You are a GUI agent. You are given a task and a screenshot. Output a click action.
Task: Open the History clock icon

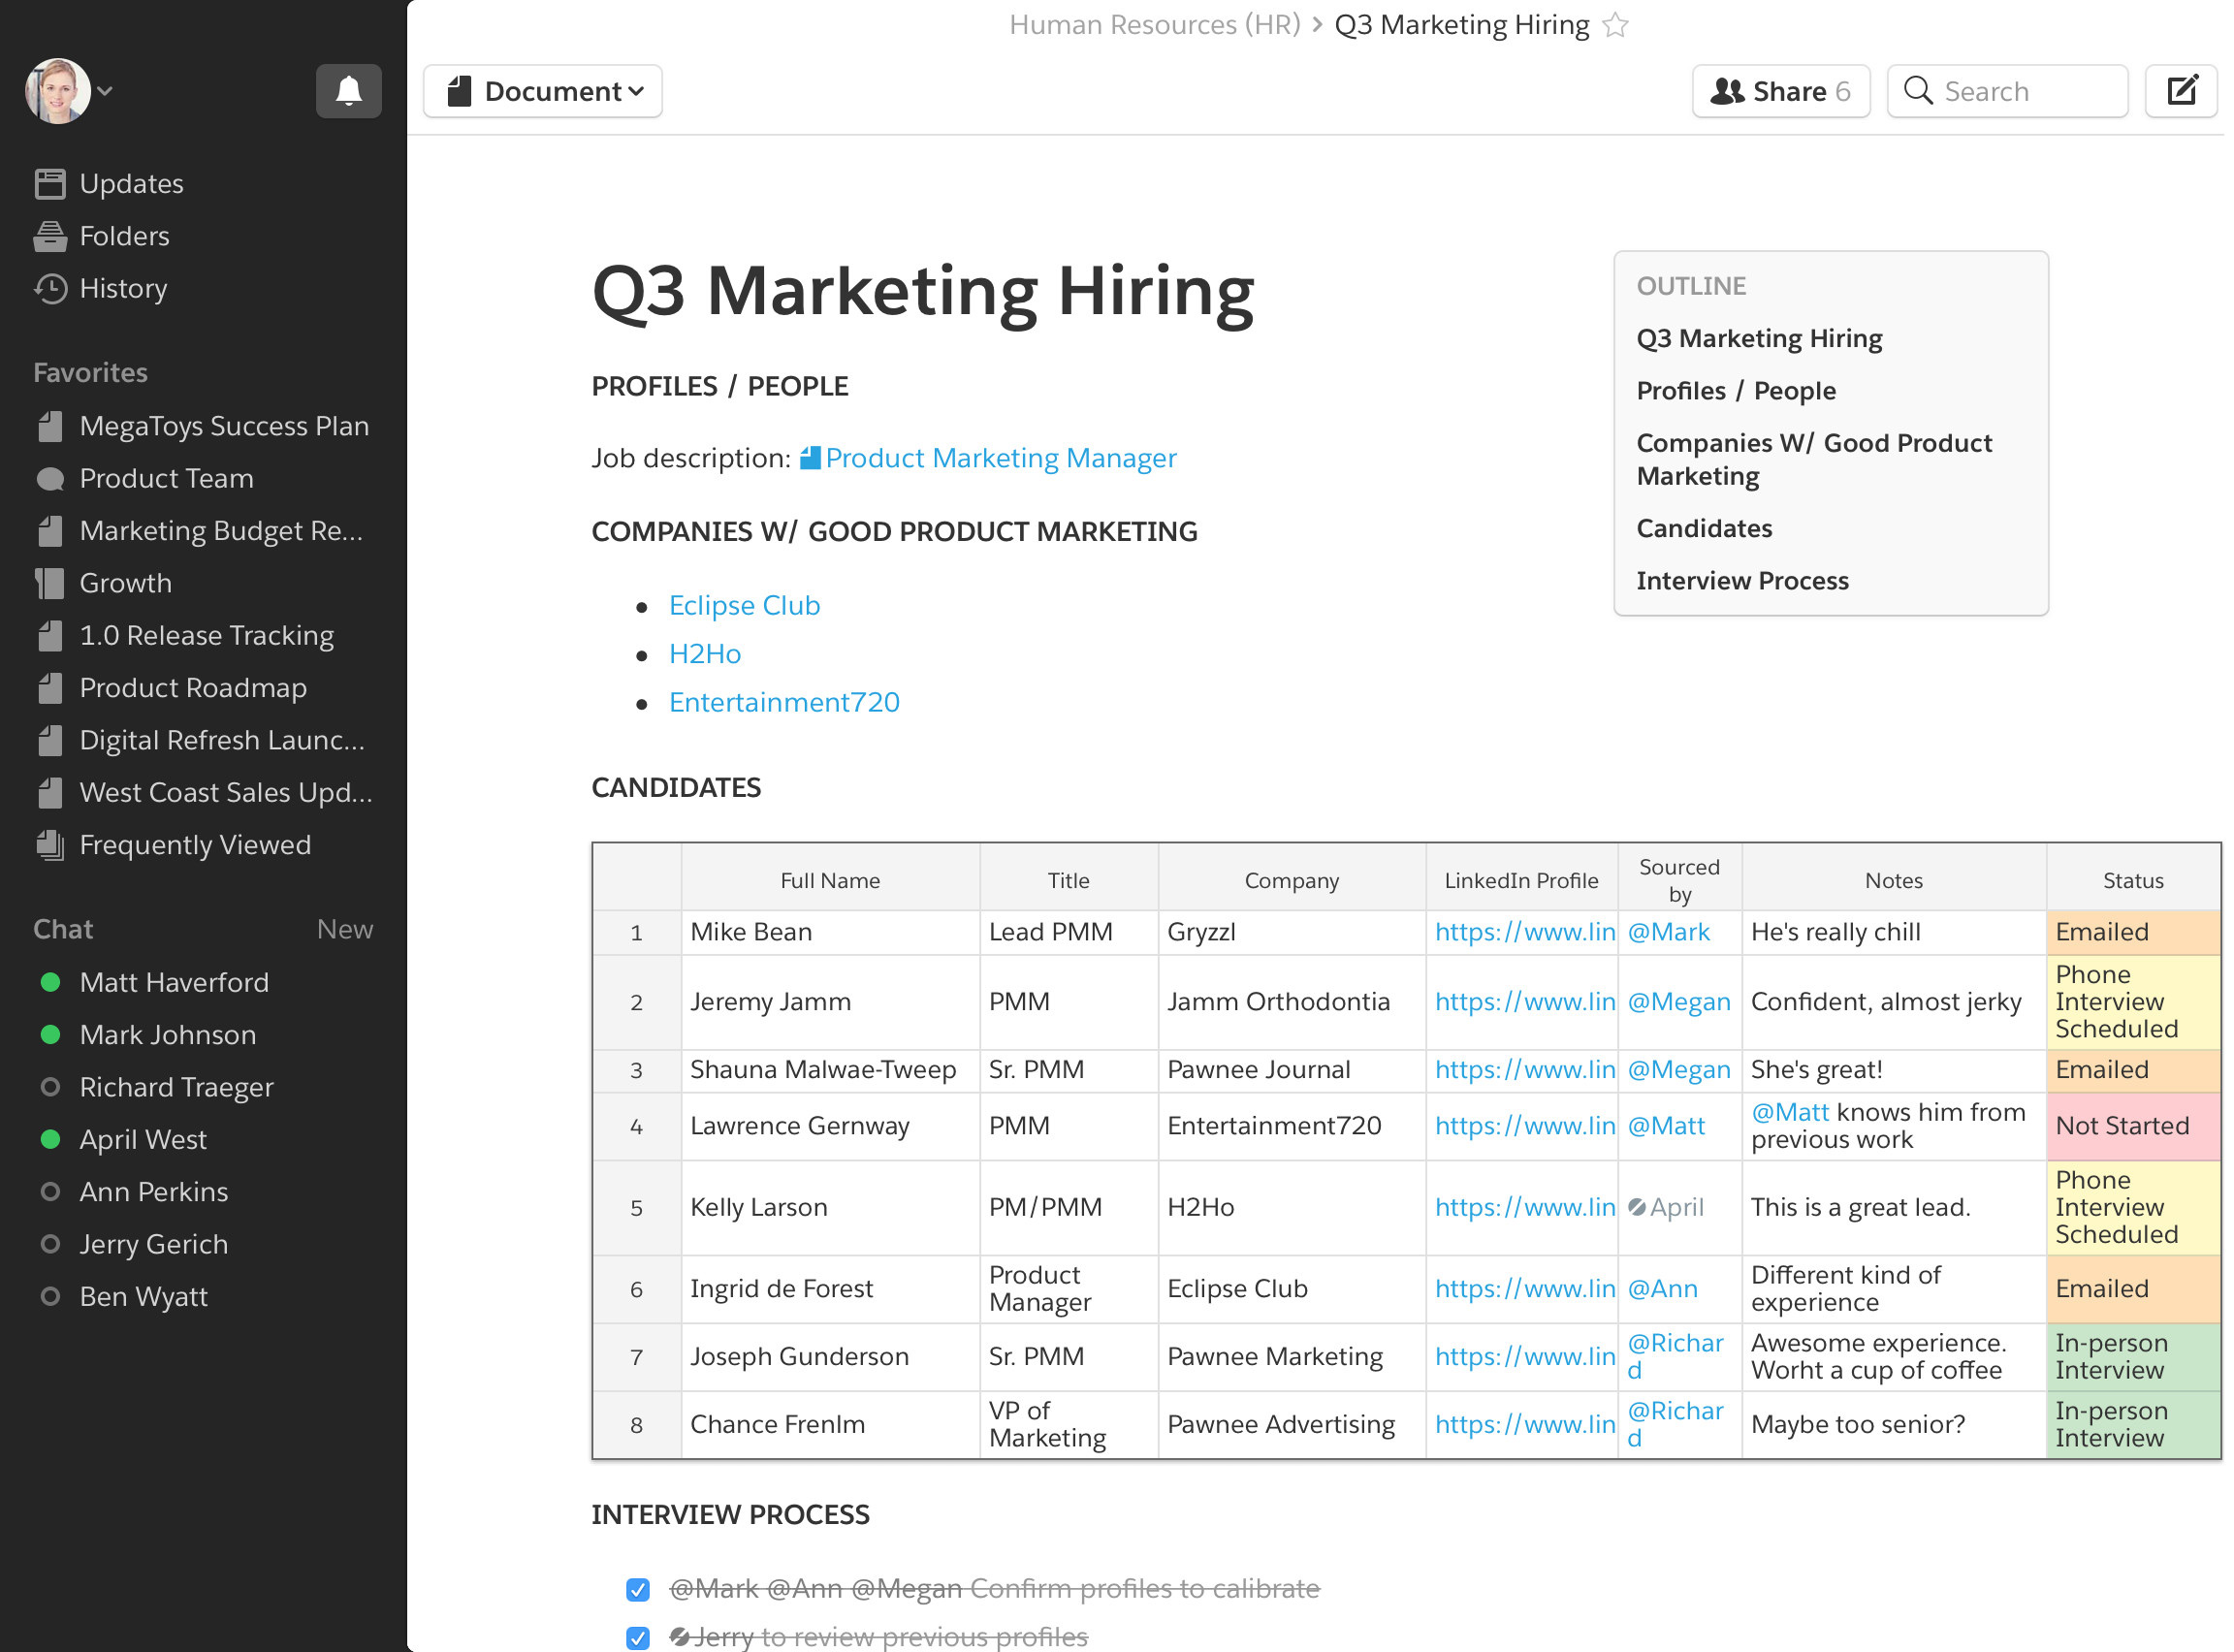pyautogui.click(x=50, y=289)
